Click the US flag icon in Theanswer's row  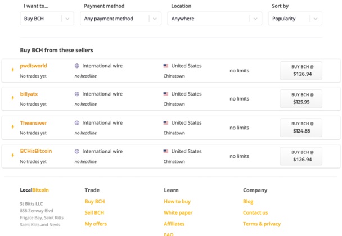pos(166,122)
